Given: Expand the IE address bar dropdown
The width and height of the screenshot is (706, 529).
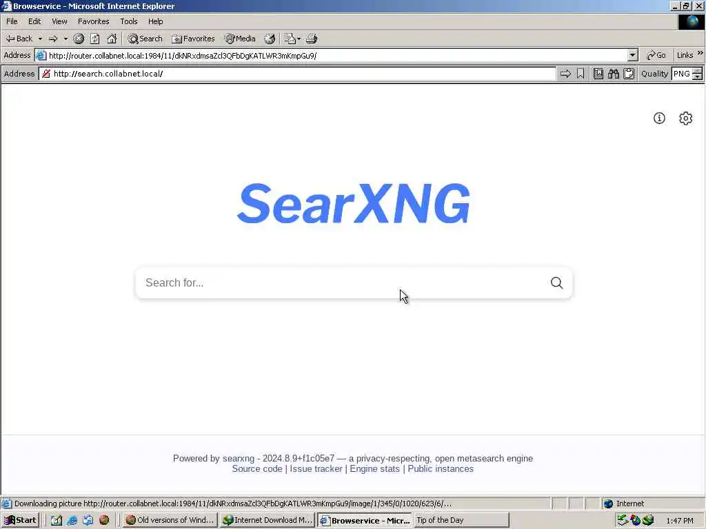Looking at the screenshot, I should pos(633,55).
